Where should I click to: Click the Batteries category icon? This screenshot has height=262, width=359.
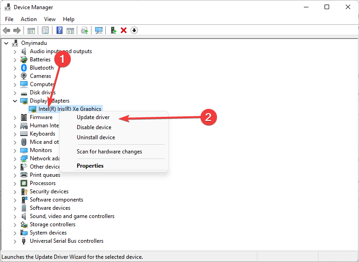24,60
